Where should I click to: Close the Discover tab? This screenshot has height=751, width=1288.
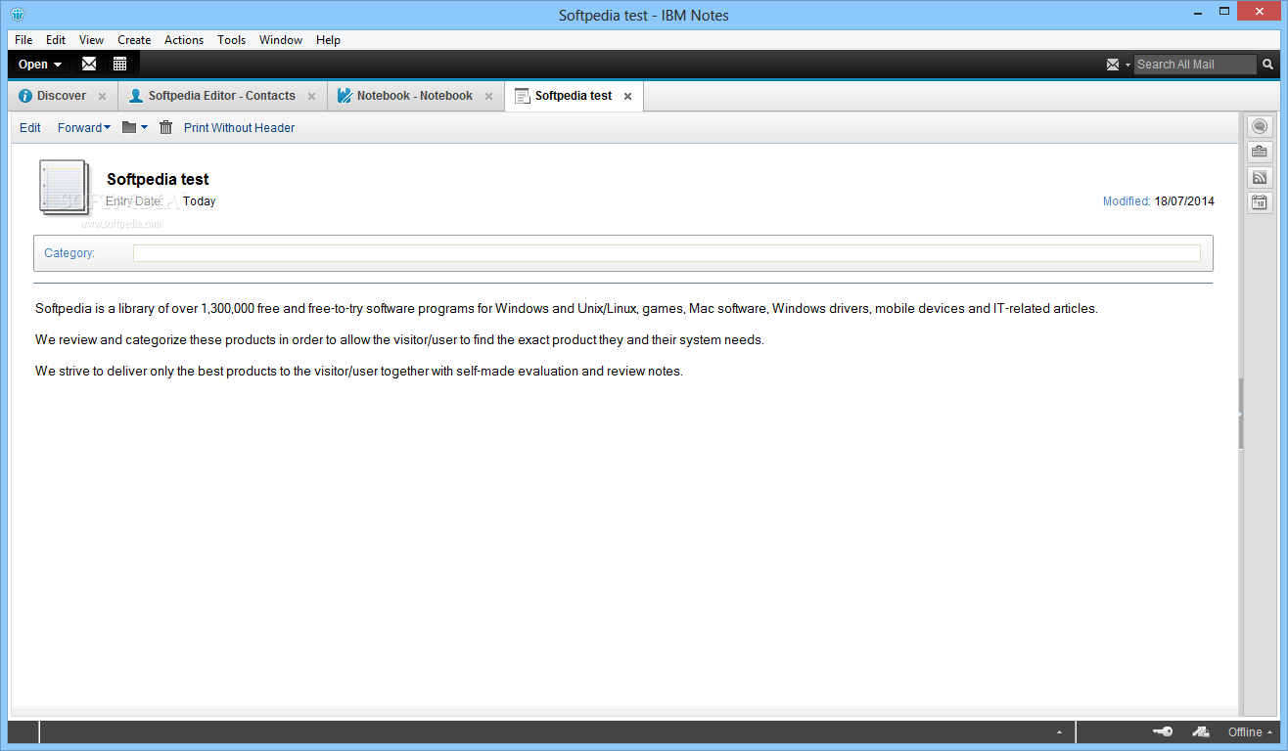[x=102, y=96]
